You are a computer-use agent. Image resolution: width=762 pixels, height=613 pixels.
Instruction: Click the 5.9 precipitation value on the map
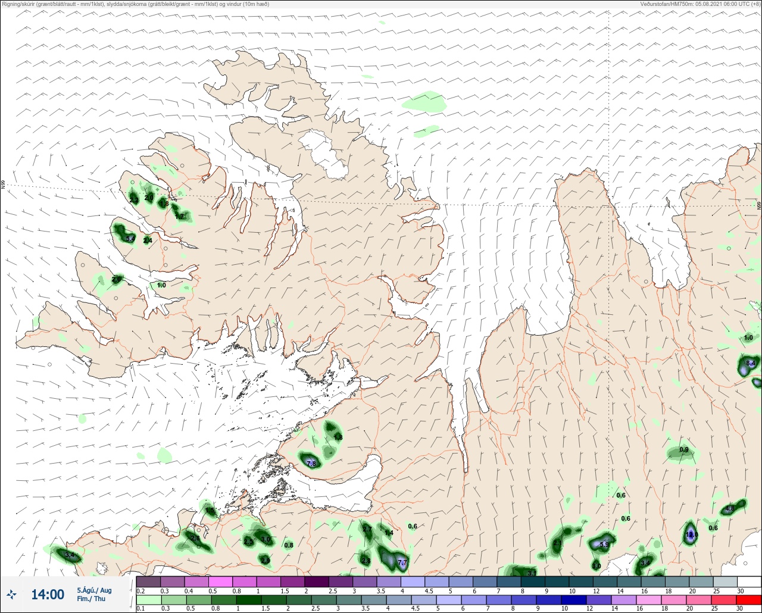[604, 544]
